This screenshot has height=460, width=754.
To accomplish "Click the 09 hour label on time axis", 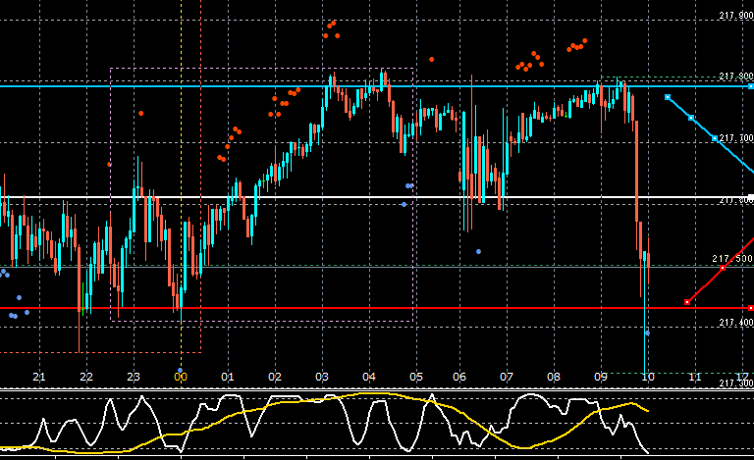I will 601,377.
